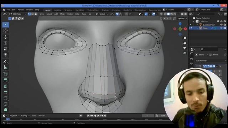Activate the Scale tool in the toolbar
This screenshot has height=128, width=228.
coord(6,49)
